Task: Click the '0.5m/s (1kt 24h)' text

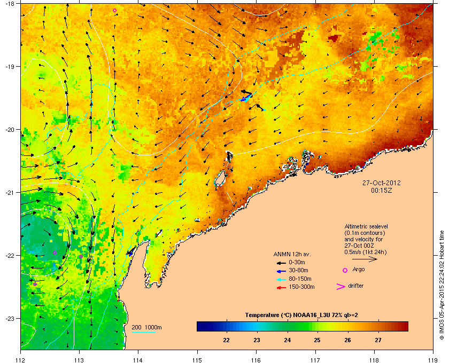Action: pyautogui.click(x=366, y=252)
